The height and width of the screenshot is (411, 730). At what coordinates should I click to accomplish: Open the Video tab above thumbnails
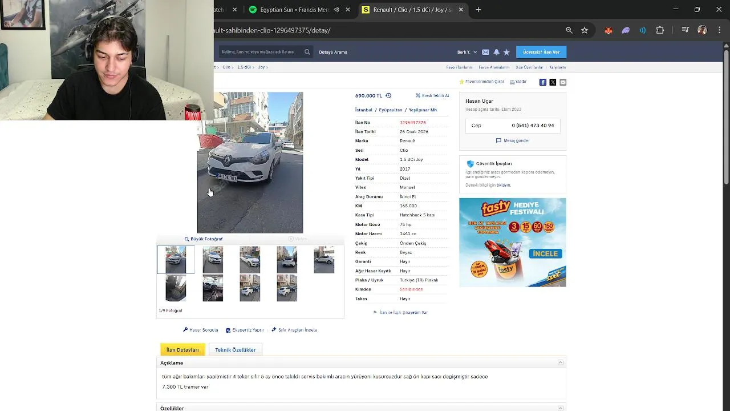pos(298,239)
